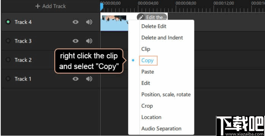The width and height of the screenshot is (265, 136).
Task: Select Clip in the context menu
Action: [146, 49]
